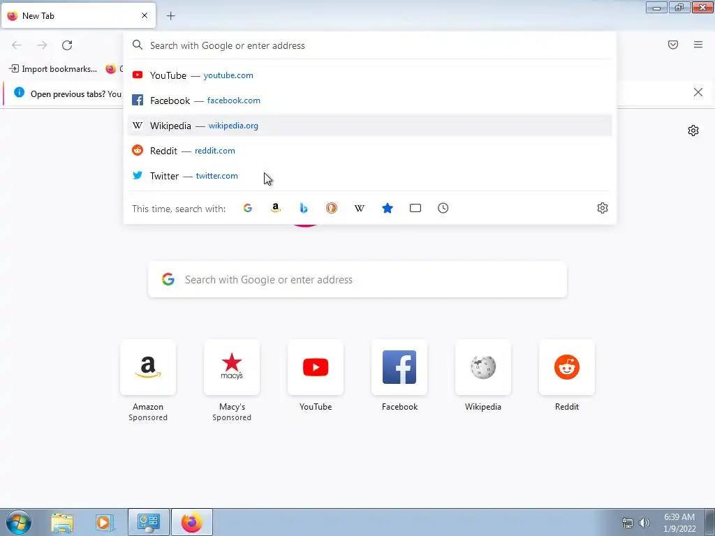Viewport: 715px width, 536px height.
Task: Search history via clock icon
Action: point(443,208)
